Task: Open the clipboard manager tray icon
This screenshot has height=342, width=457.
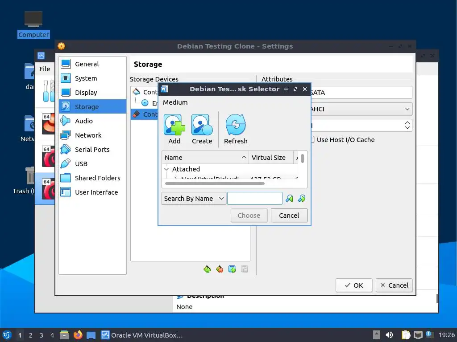Action: click(405, 335)
